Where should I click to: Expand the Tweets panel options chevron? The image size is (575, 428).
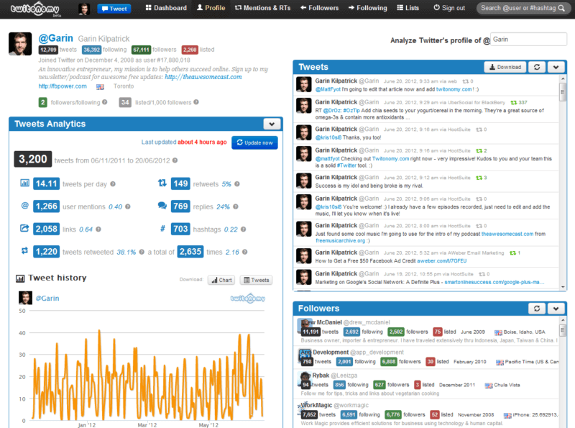pos(556,67)
